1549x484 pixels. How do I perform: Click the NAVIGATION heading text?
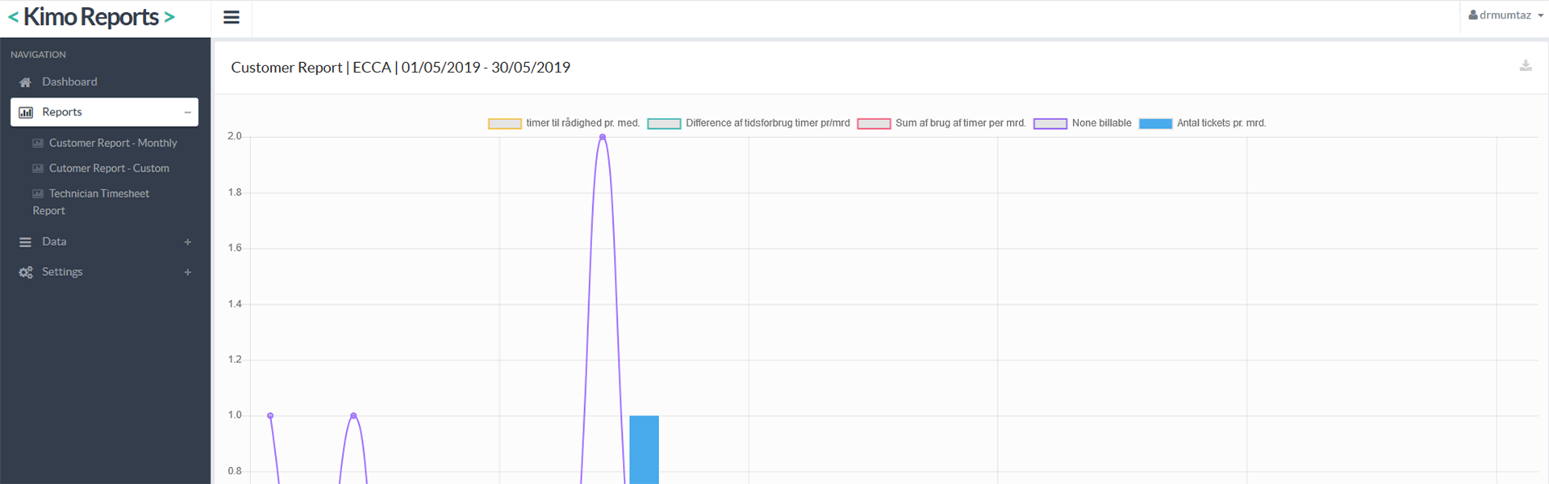[38, 55]
